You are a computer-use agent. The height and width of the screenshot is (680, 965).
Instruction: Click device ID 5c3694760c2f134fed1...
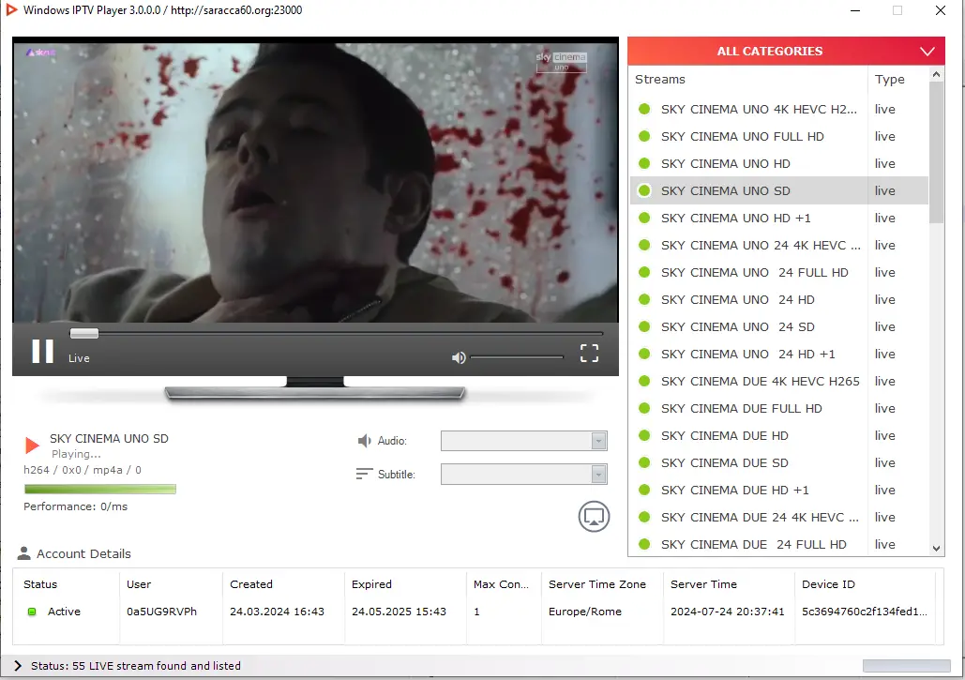point(864,612)
